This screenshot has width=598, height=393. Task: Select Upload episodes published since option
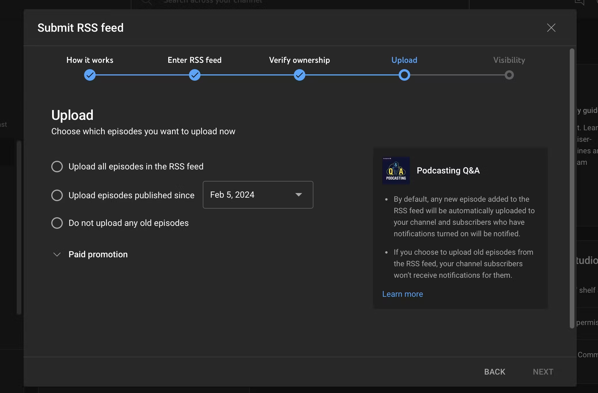(57, 195)
